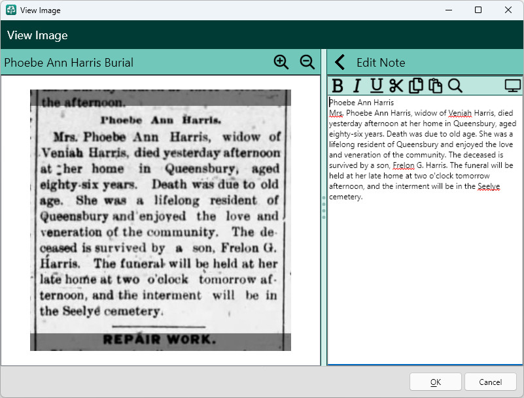Click the zoom in magnifier icon
The width and height of the screenshot is (524, 398).
tap(281, 62)
